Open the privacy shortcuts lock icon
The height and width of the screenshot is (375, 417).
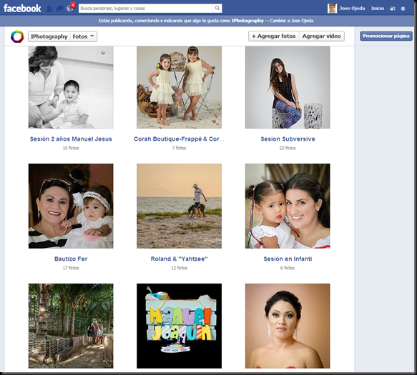click(x=392, y=9)
